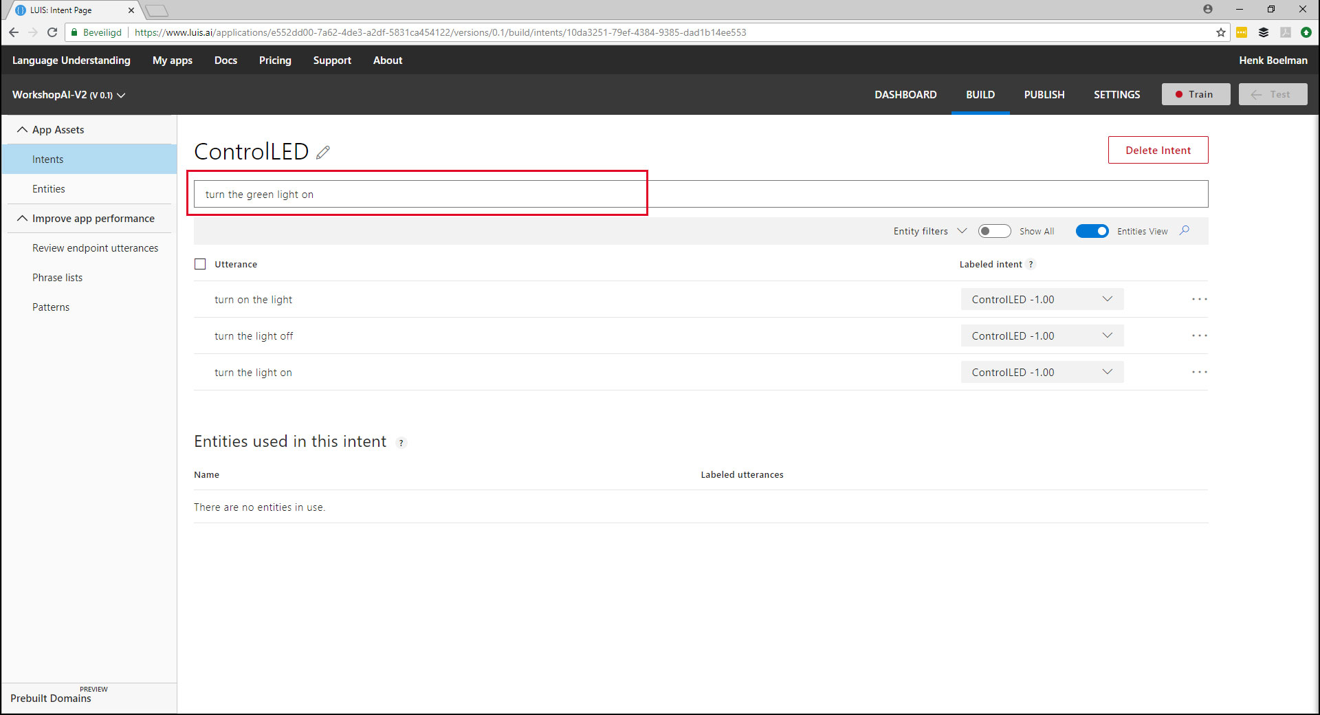Viewport: 1320px width, 715px height.
Task: Click the yellow browser extension icon
Action: click(x=1242, y=32)
